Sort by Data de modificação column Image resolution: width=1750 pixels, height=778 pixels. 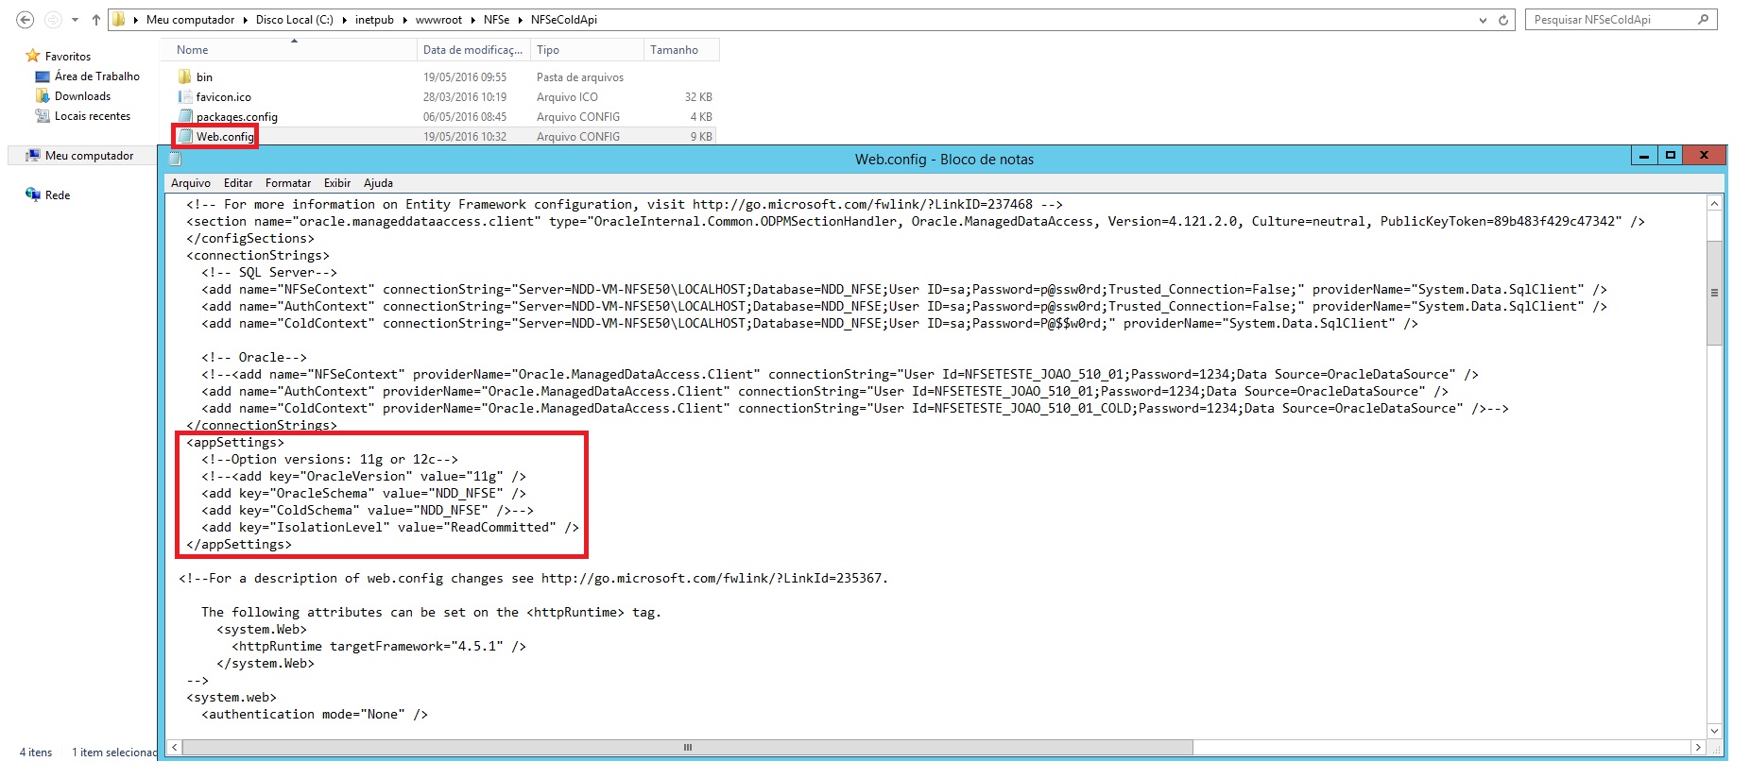pos(472,50)
